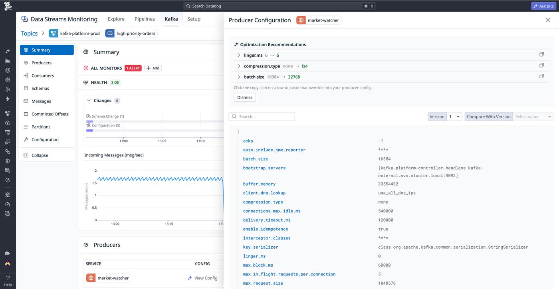Focus the producer config search field
The image size is (559, 289).
point(262,117)
